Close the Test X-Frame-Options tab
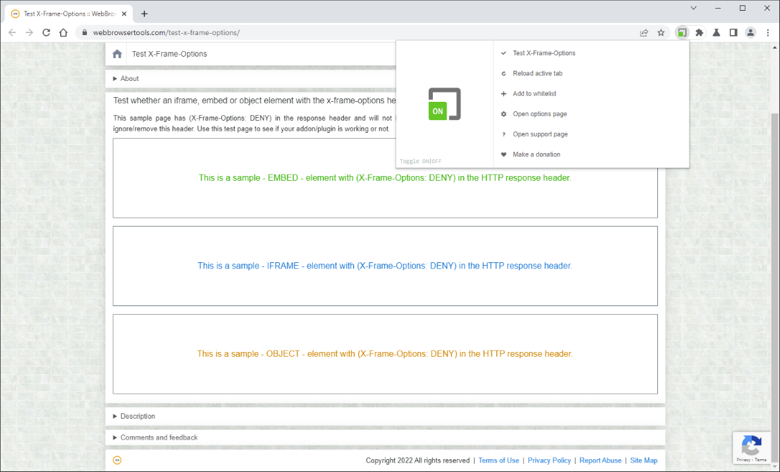780x472 pixels. (x=124, y=14)
